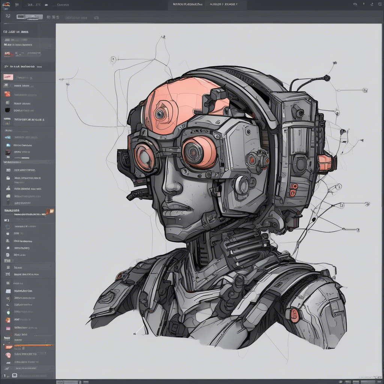Select the white rectangle layer icon in sidebar
This screenshot has width=384, height=384.
click(9, 291)
